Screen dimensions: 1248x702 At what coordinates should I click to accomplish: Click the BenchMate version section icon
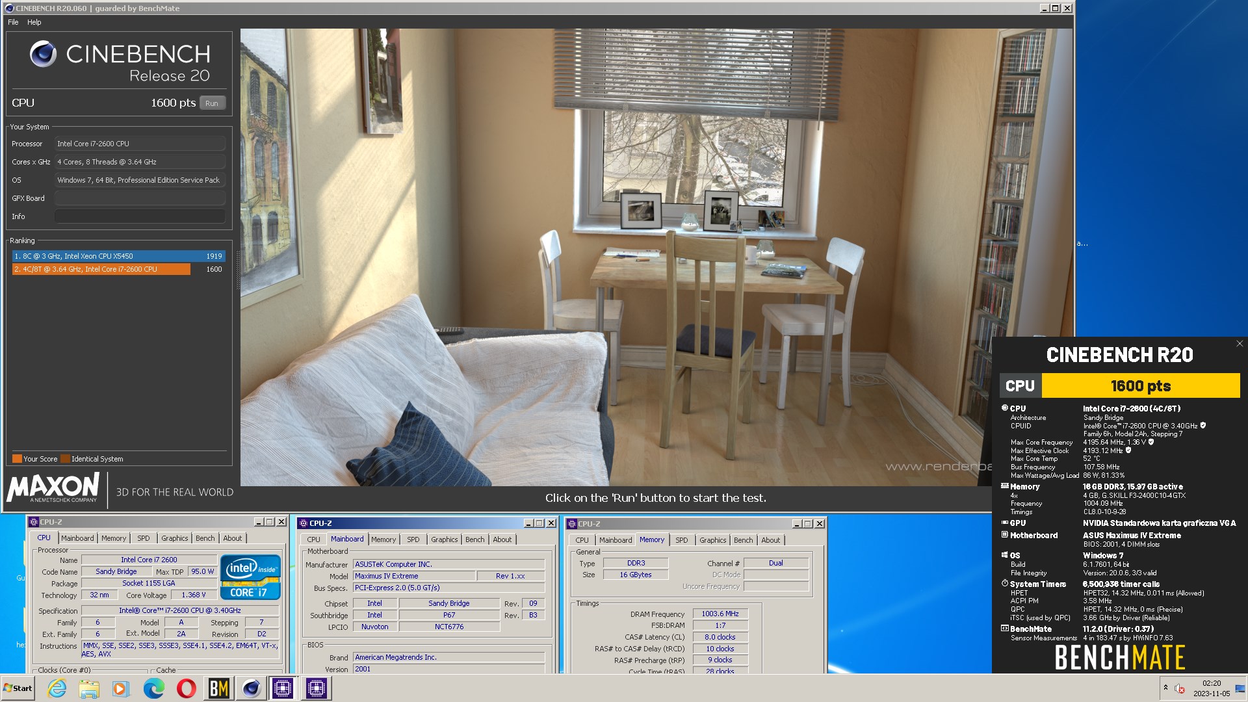(x=1004, y=629)
